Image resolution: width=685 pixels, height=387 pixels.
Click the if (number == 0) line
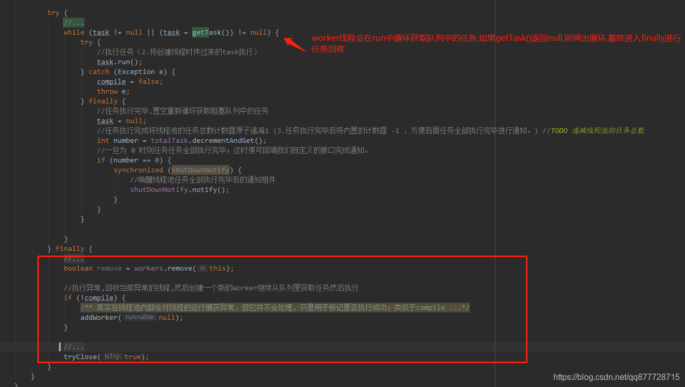[x=134, y=160]
